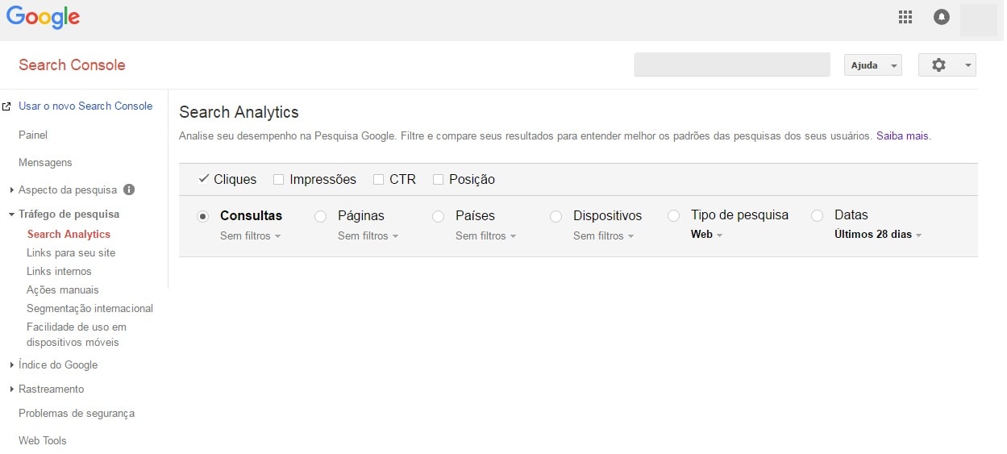The image size is (1007, 454).
Task: Open Links internos page
Action: pos(59,271)
